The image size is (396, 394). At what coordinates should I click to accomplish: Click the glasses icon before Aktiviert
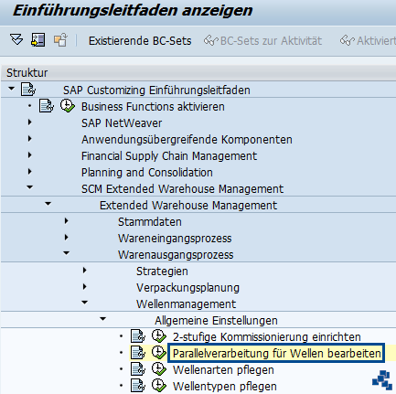tap(348, 40)
